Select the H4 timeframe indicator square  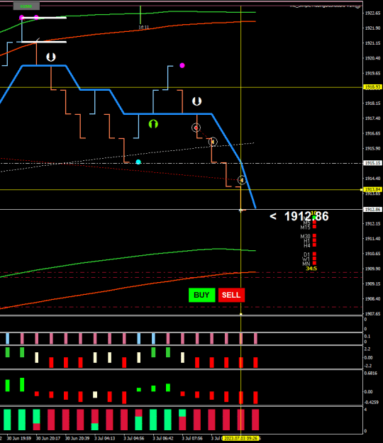point(314,245)
